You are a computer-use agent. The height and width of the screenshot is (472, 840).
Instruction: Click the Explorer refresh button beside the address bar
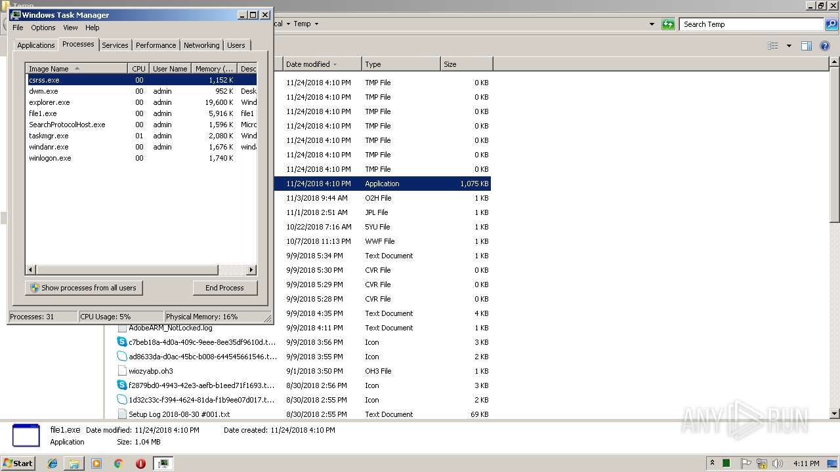(668, 24)
